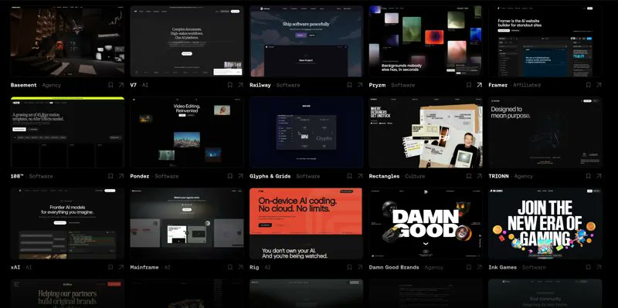Open the Basement site thumbnail
Viewport: 618px width, 308px height.
tap(67, 41)
